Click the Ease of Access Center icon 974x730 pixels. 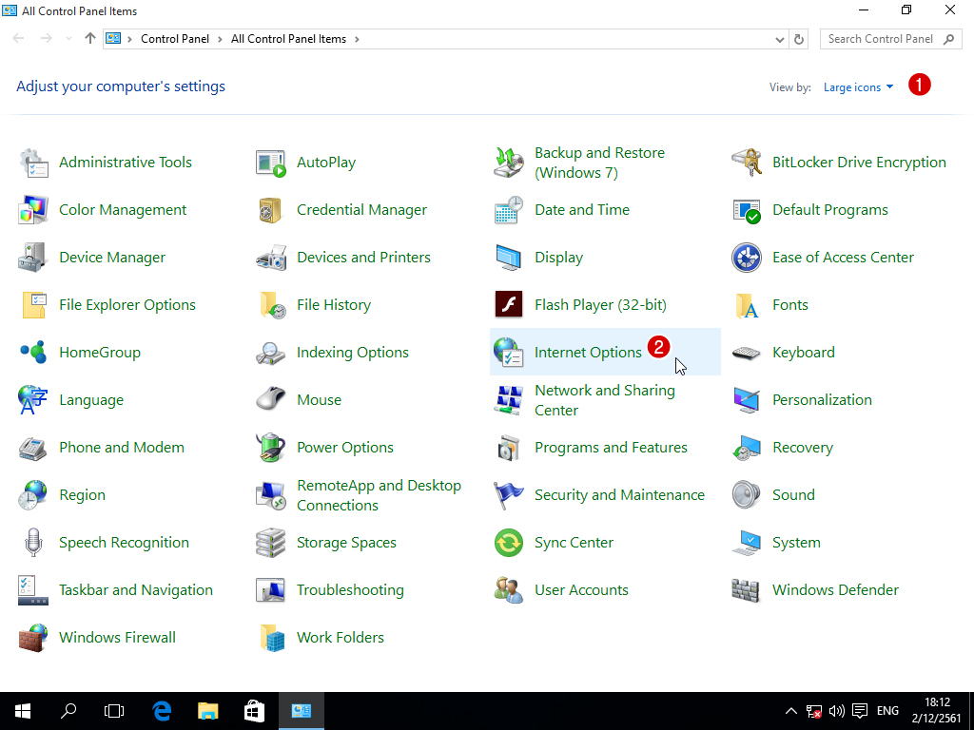pyautogui.click(x=747, y=258)
